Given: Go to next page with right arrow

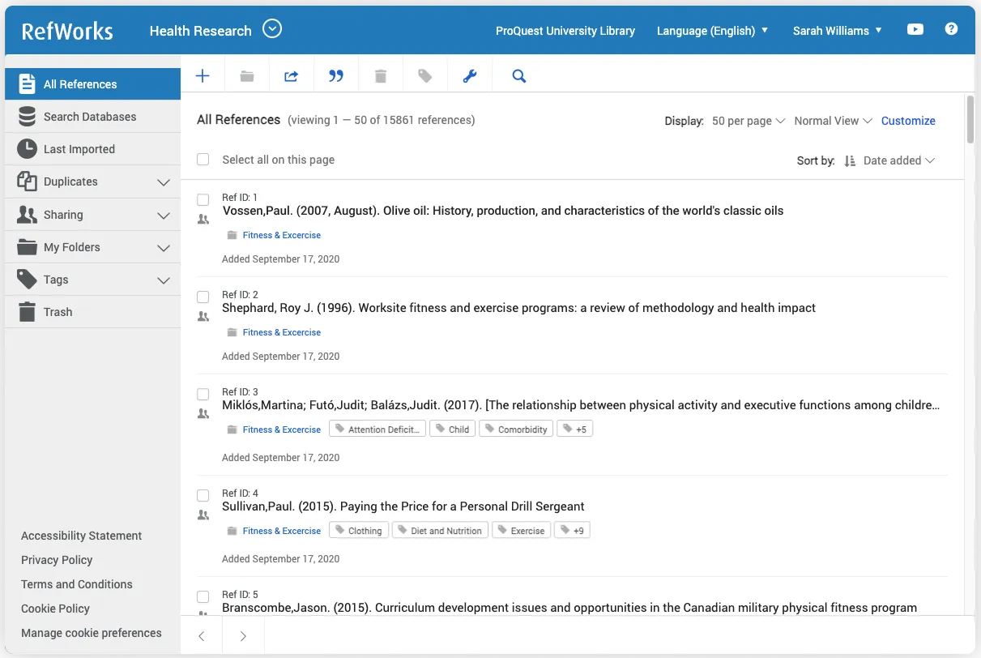Looking at the screenshot, I should 243,636.
